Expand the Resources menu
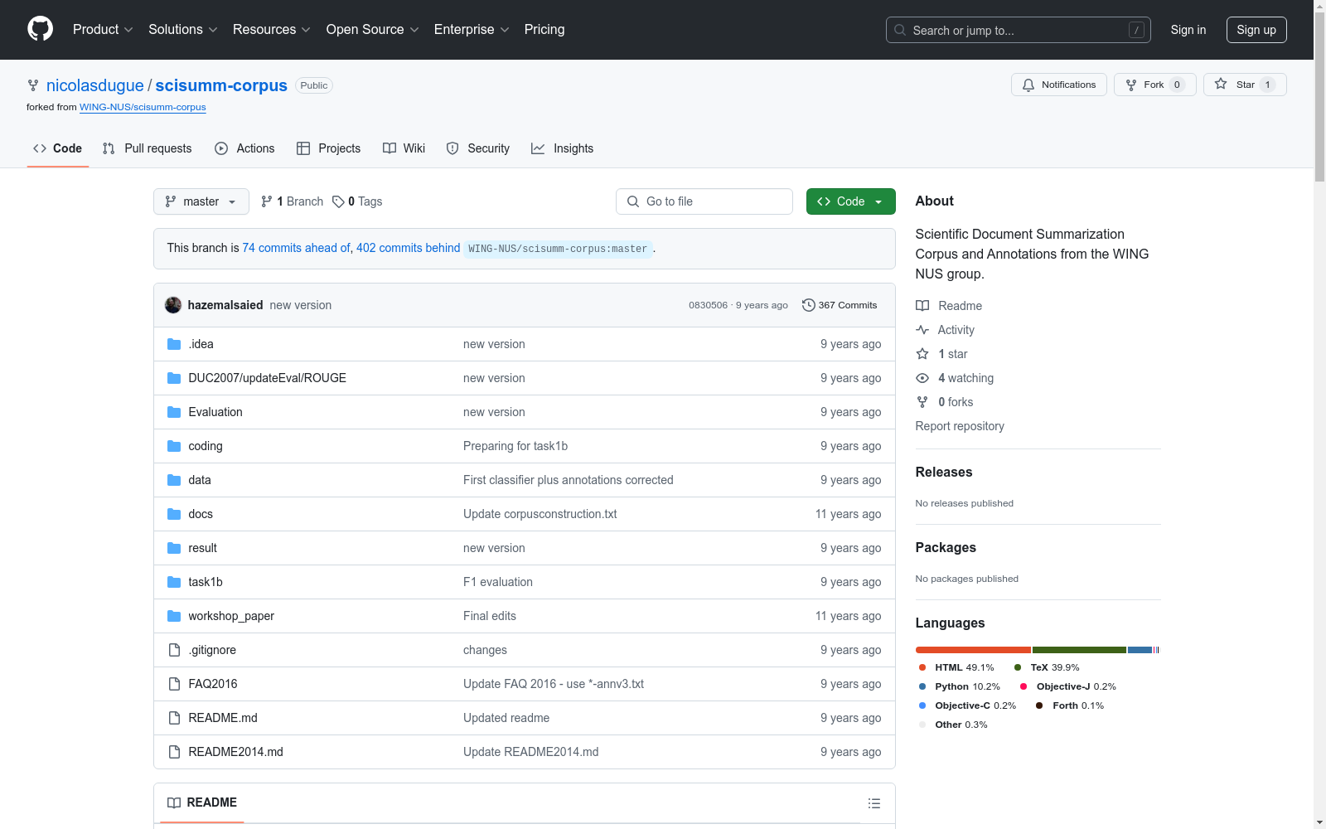This screenshot has height=829, width=1326. [272, 30]
